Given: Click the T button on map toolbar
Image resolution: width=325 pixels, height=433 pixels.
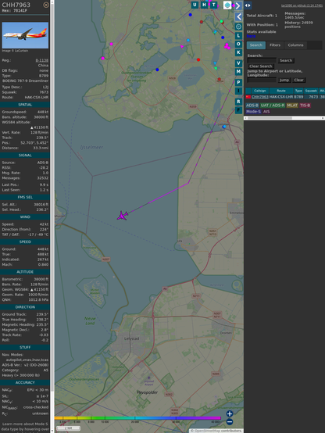Looking at the screenshot, I should click(213, 5).
